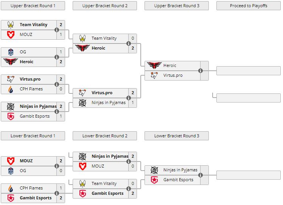Screen dimensions: 283x205
Task: Click the OG logo in Upper Bracket Round 1
Action: point(10,52)
